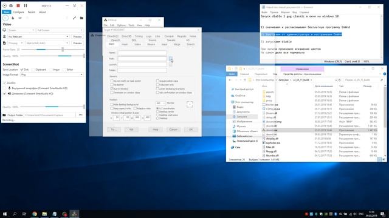Click Preview button next to codec dropdown

[x=77, y=43]
